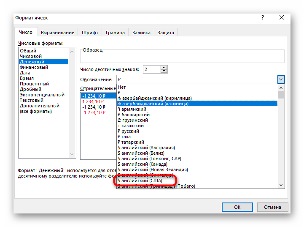Click the symbol dropdown scrollbar thumb

point(281,95)
